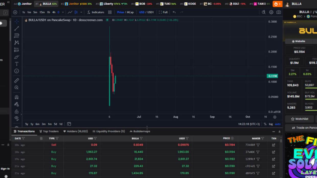Expand the chart style dropdown arrow
This screenshot has height=178, width=317.
81,12
